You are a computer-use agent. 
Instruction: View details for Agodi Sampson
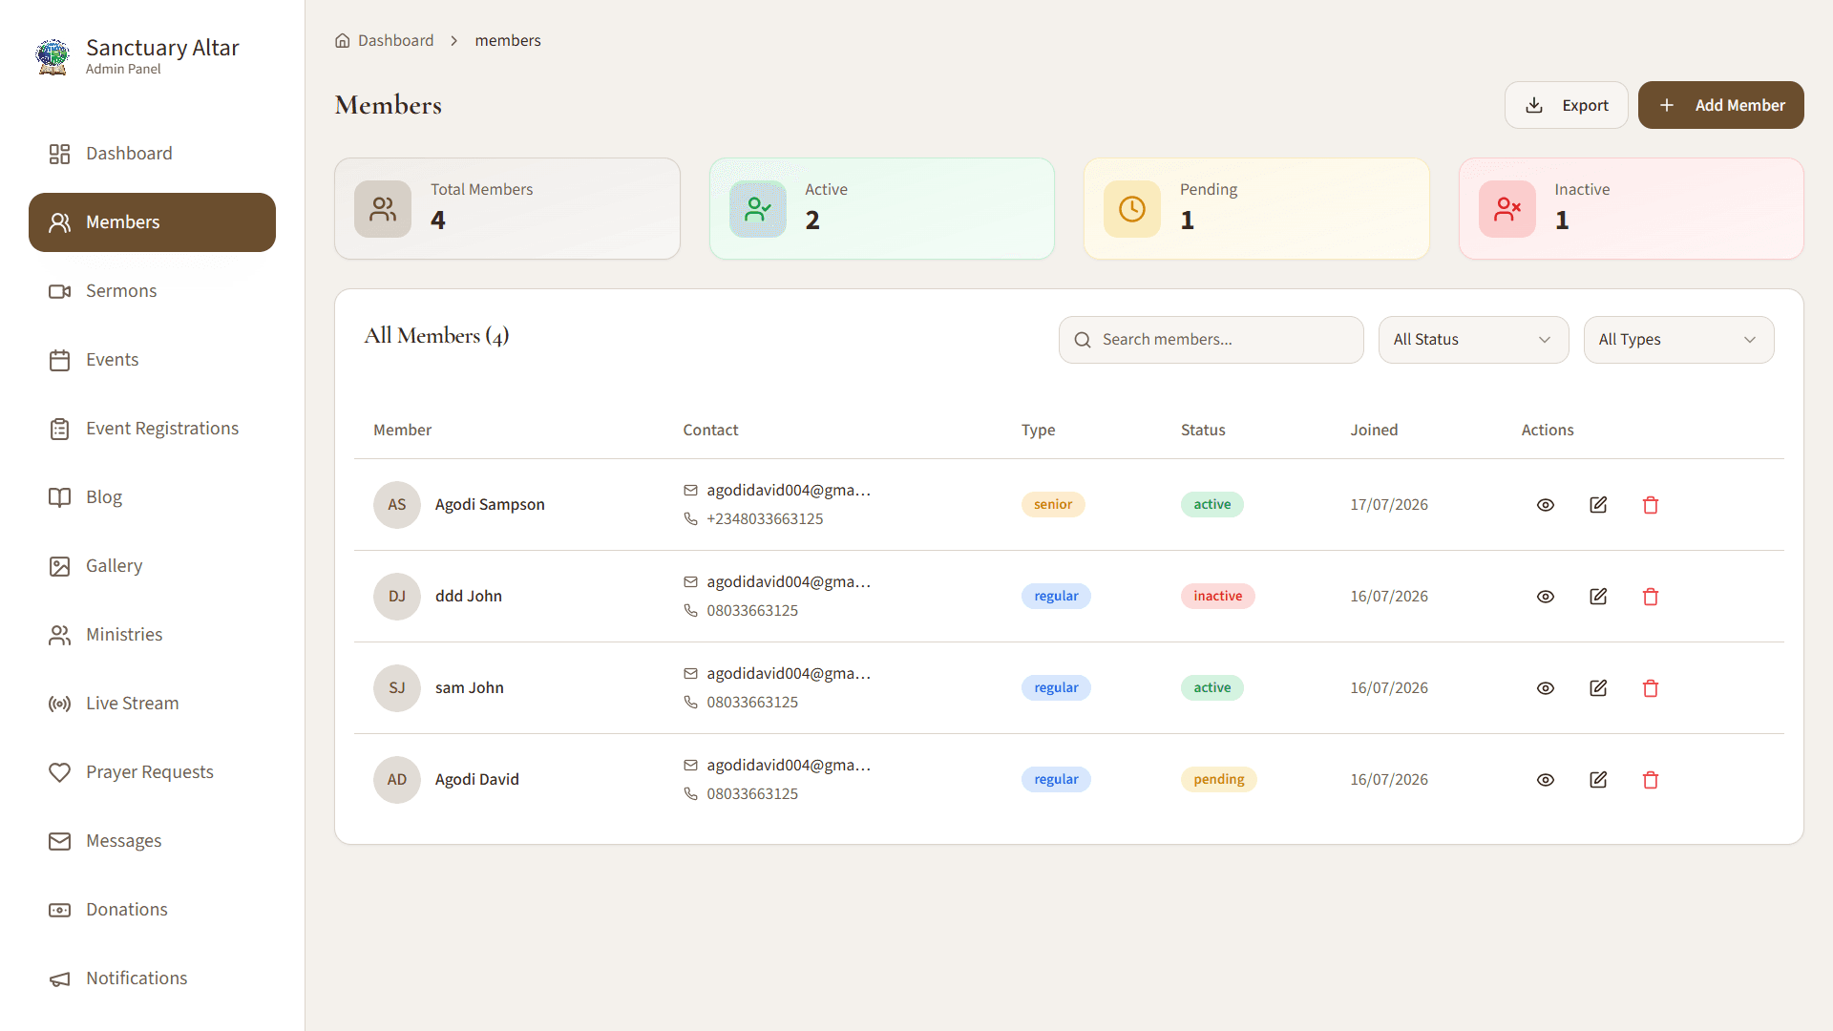click(x=1546, y=505)
